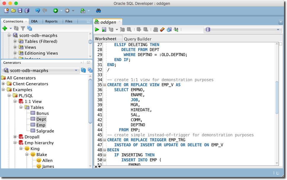Expand the Dropall generator node
The height and width of the screenshot is (180, 287).
pos(15,137)
